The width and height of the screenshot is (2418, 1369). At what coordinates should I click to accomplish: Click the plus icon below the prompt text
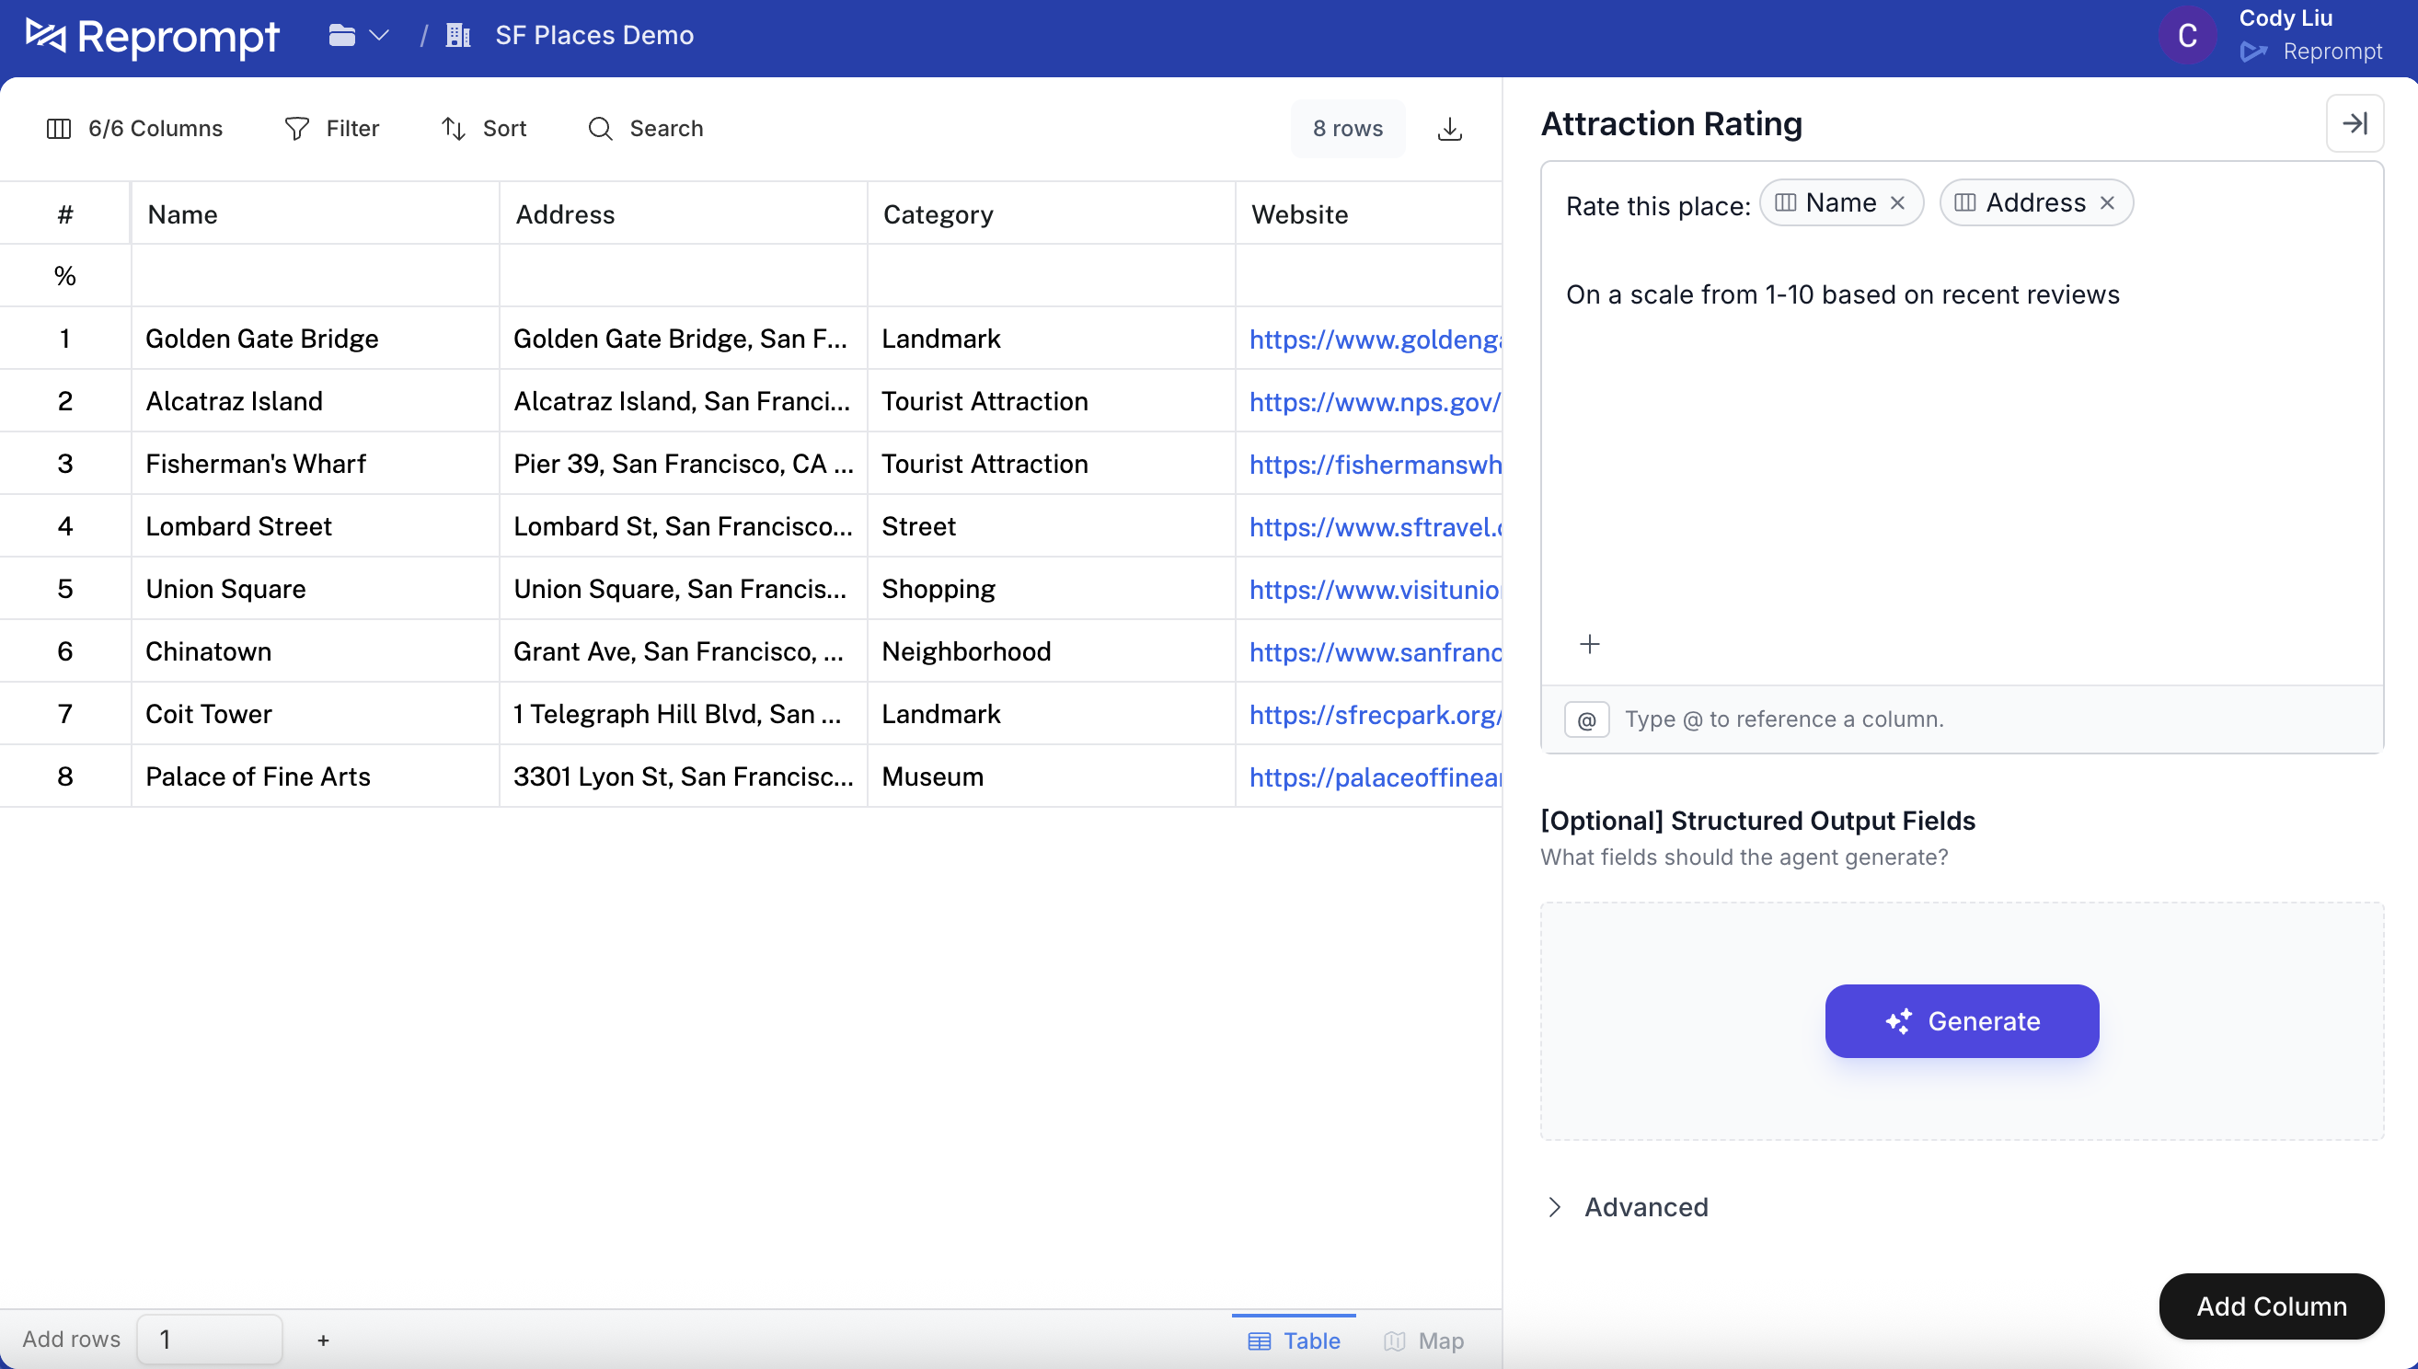tap(1591, 644)
